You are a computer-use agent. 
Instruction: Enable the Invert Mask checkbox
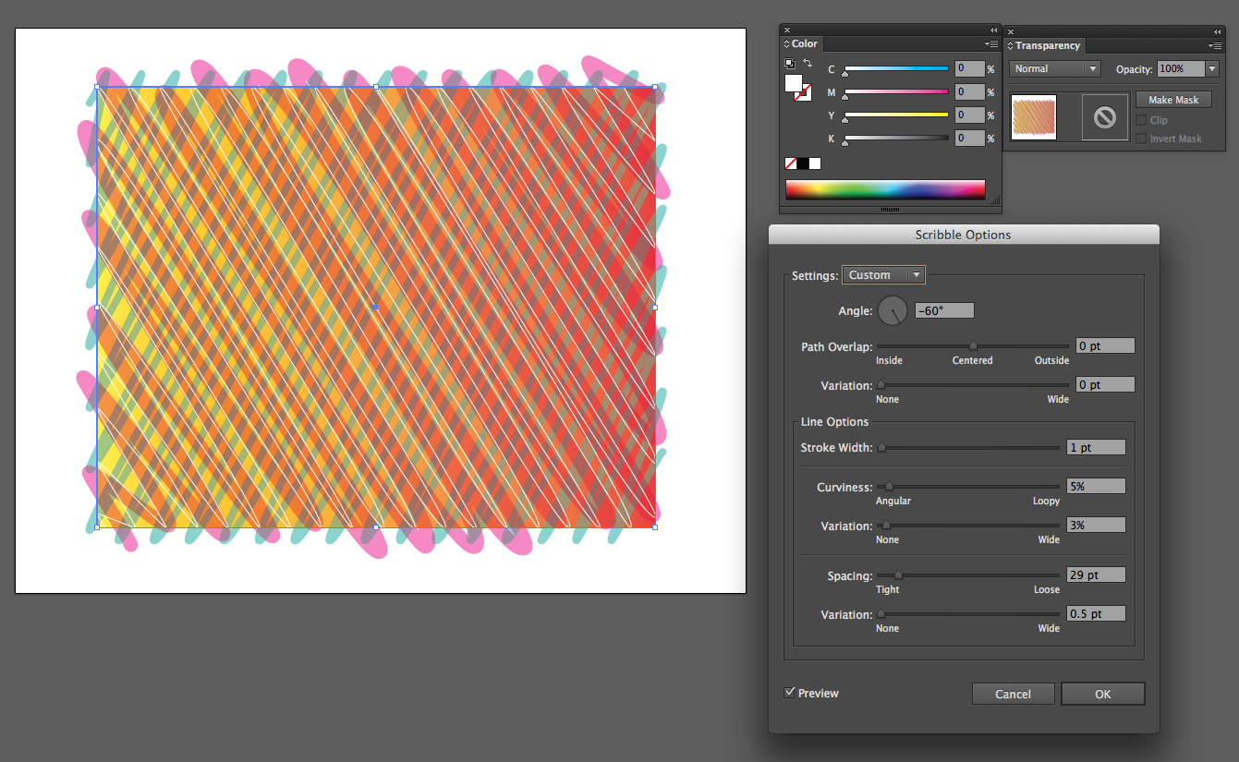click(x=1140, y=139)
